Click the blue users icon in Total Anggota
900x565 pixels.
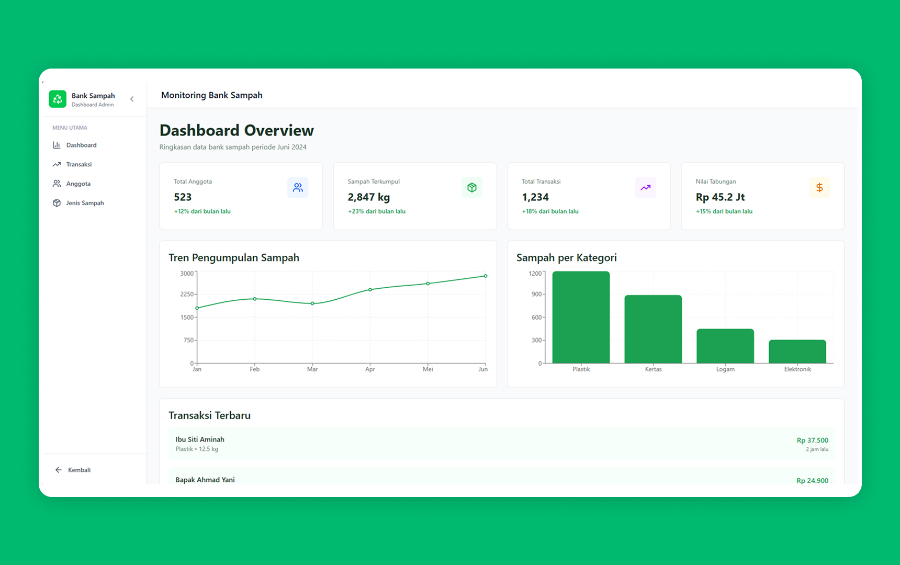(x=298, y=188)
